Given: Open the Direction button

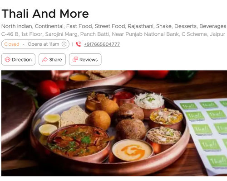Looking at the screenshot, I should coord(18,59).
